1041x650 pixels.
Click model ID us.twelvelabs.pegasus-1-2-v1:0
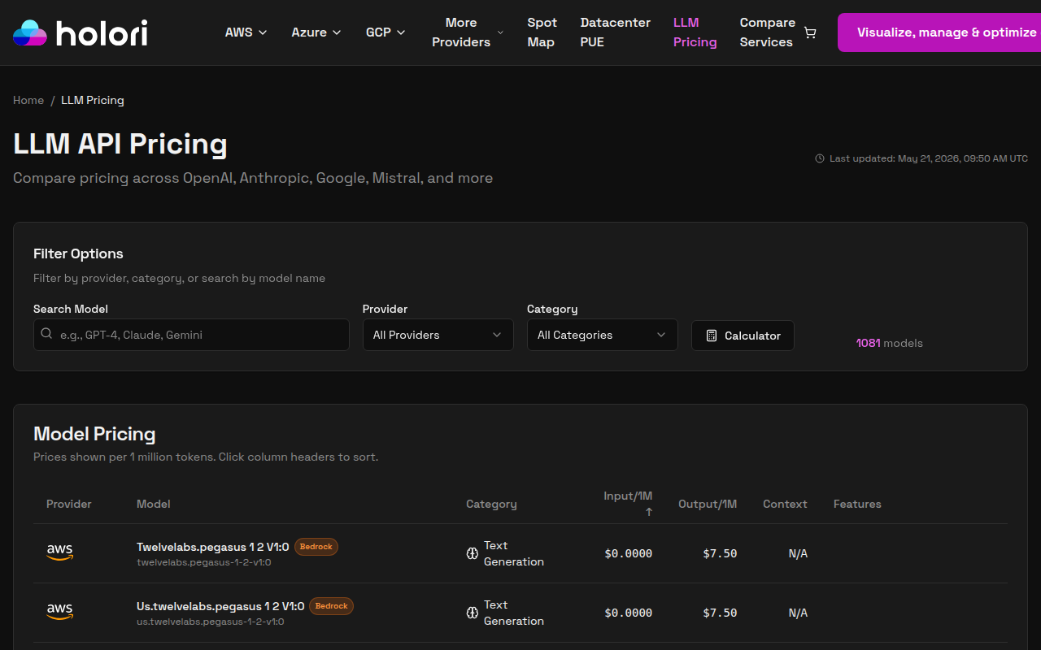(x=211, y=622)
